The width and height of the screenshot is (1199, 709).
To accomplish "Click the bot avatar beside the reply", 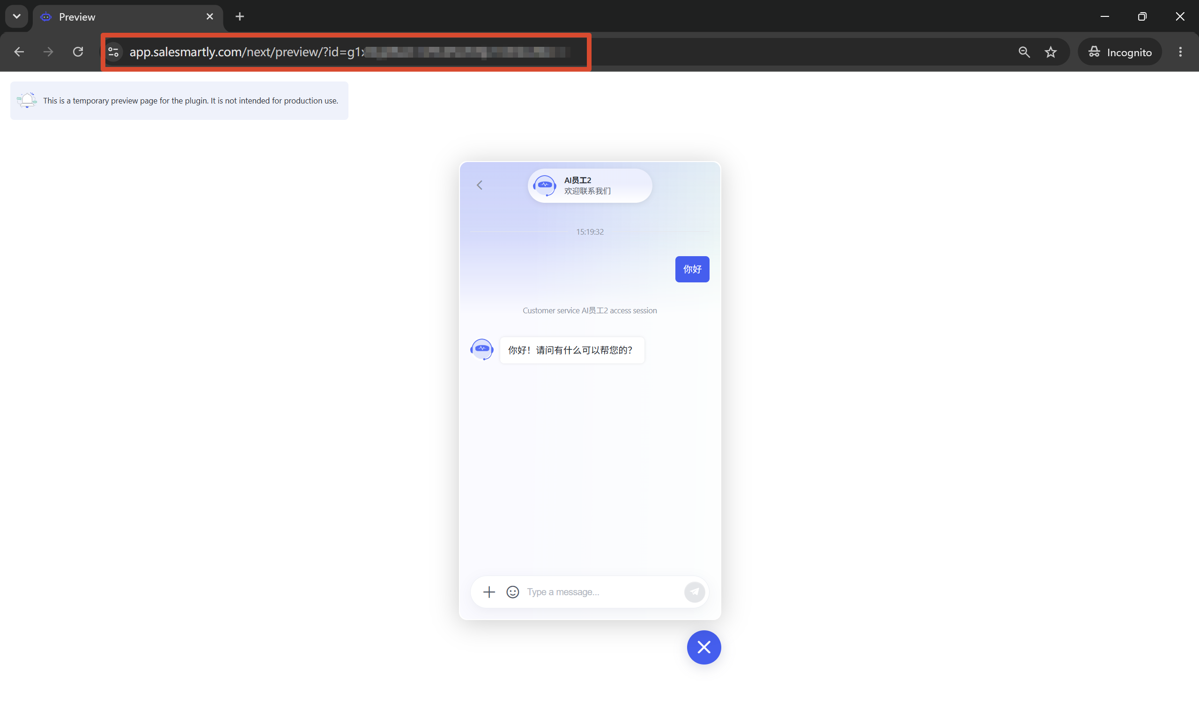I will (481, 349).
